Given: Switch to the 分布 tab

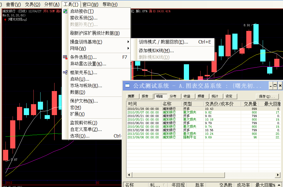Looking at the screenshot, I should (x=175, y=96).
